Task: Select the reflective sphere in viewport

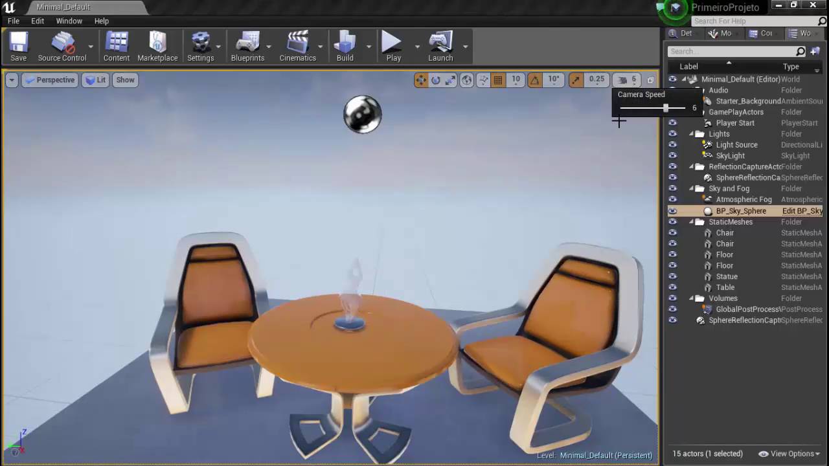Action: [363, 114]
